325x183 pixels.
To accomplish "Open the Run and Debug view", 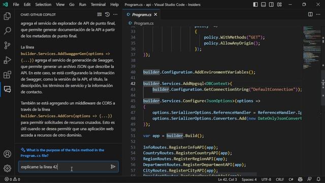I will pyautogui.click(x=7, y=60).
